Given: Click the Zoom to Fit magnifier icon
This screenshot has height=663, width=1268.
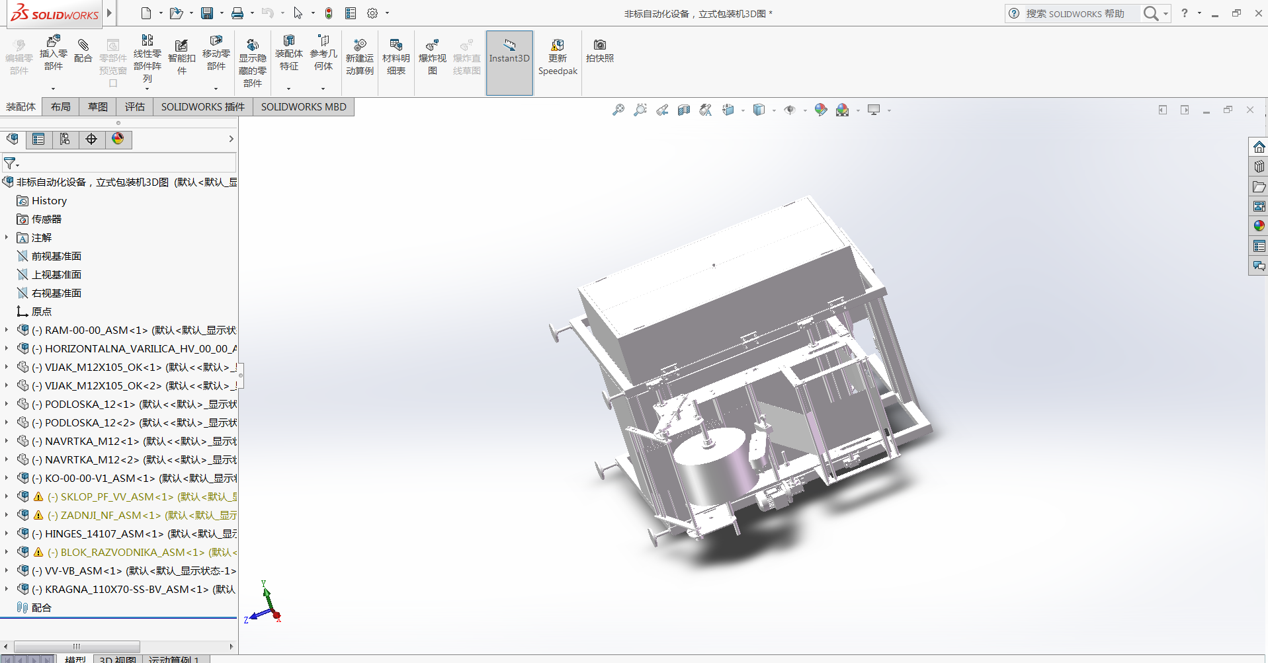Looking at the screenshot, I should click(618, 110).
